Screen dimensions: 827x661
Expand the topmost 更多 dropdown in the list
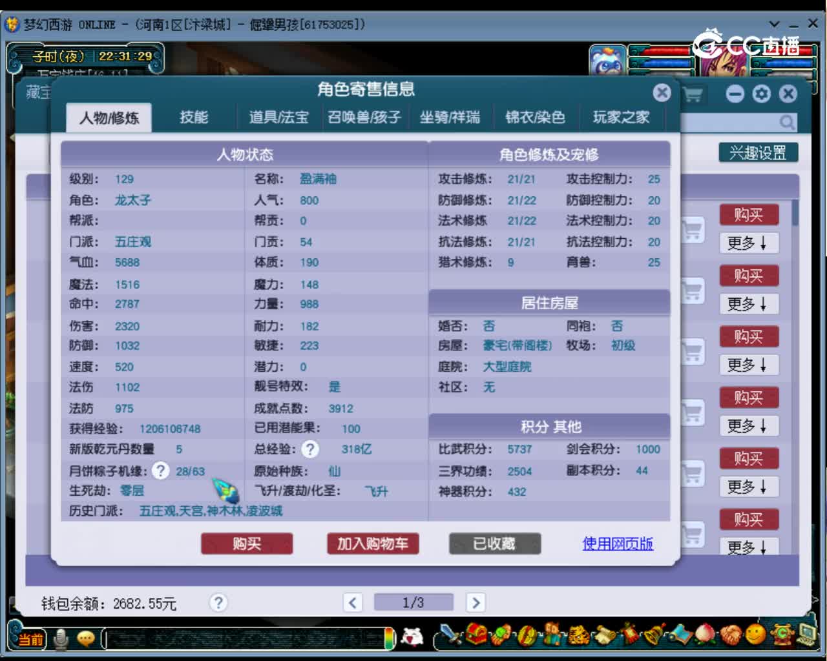click(x=749, y=243)
